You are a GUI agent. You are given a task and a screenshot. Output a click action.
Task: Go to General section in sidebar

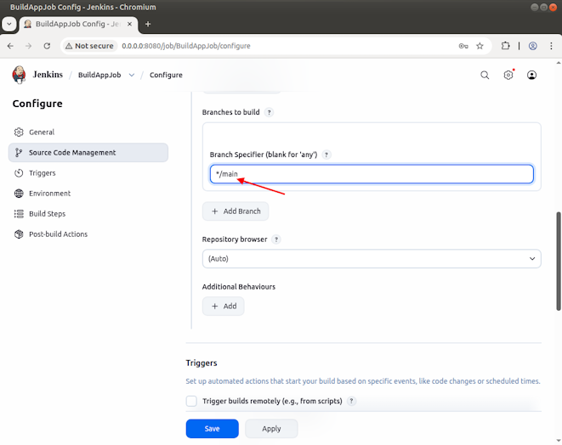(x=42, y=132)
